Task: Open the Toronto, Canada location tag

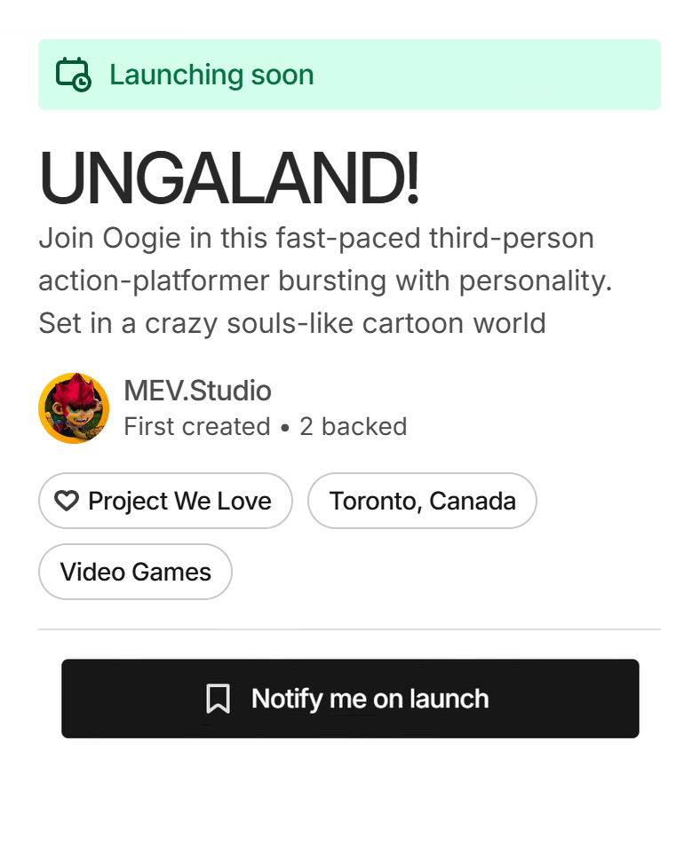Action: 422,501
